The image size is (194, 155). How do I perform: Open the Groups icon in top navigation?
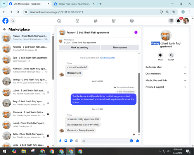click(x=132, y=21)
